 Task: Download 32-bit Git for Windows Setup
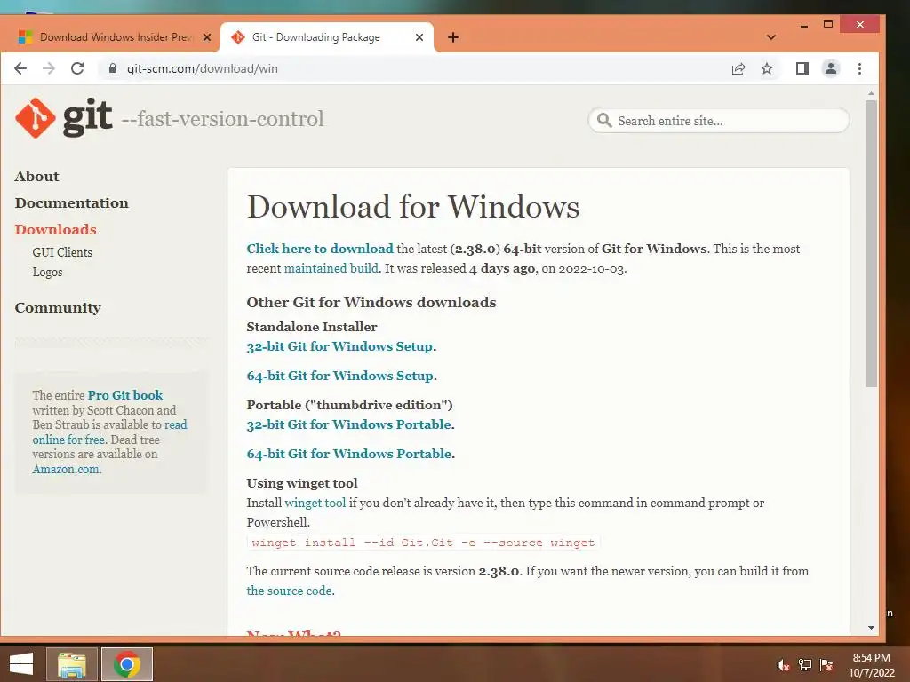(339, 347)
